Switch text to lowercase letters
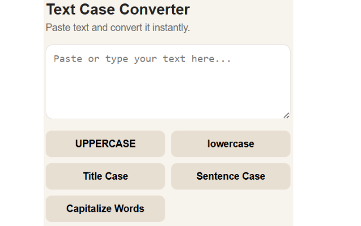The width and height of the screenshot is (361, 226). click(x=231, y=144)
